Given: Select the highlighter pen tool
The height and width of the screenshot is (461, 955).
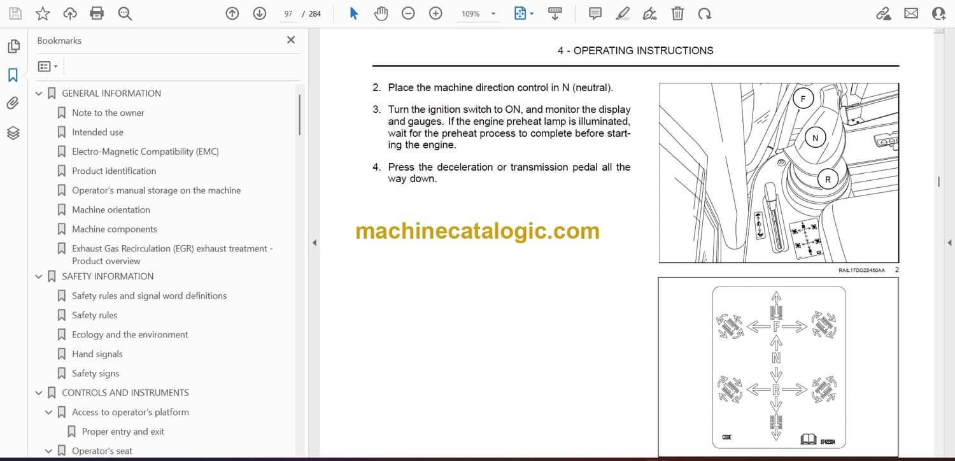Looking at the screenshot, I should click(x=623, y=13).
